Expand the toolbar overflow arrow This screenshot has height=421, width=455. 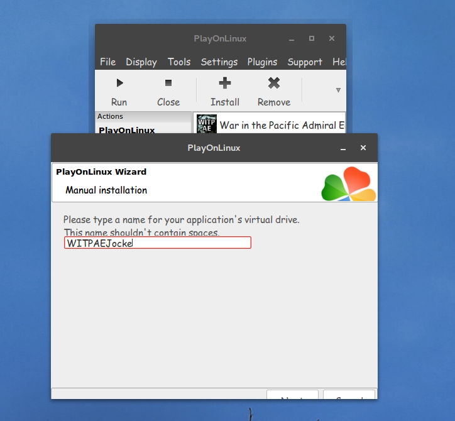[338, 90]
